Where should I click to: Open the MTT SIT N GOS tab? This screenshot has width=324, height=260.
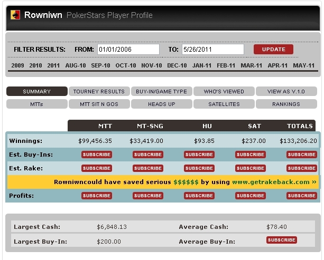(x=99, y=104)
